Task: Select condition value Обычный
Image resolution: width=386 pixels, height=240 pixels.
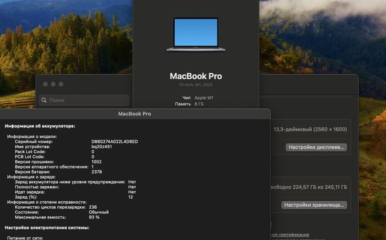Action: [x=99, y=212]
